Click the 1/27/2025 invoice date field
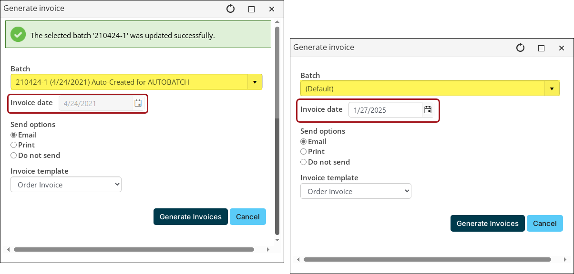The image size is (574, 274). 385,110
